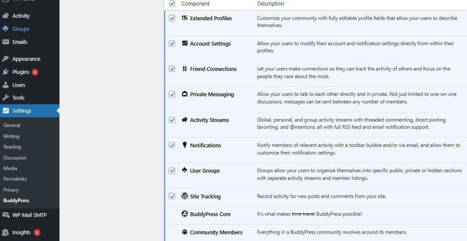
Task: Click the BuddyPress Core icon
Action: [185, 214]
